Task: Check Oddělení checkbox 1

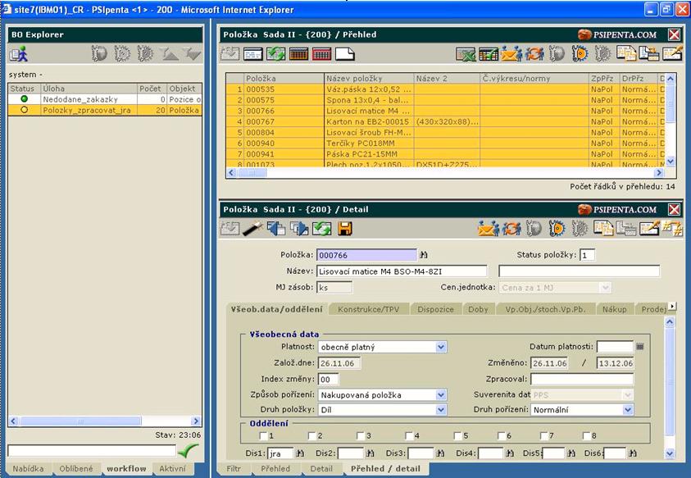Action: 264,435
